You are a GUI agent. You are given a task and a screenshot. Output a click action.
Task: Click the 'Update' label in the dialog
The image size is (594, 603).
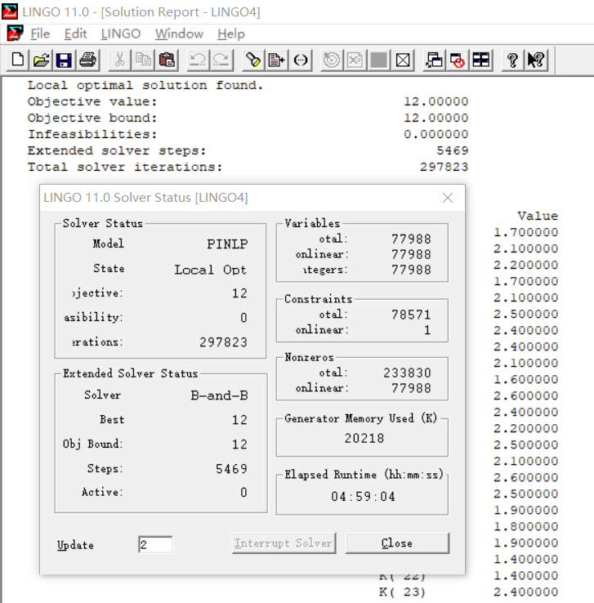click(75, 545)
